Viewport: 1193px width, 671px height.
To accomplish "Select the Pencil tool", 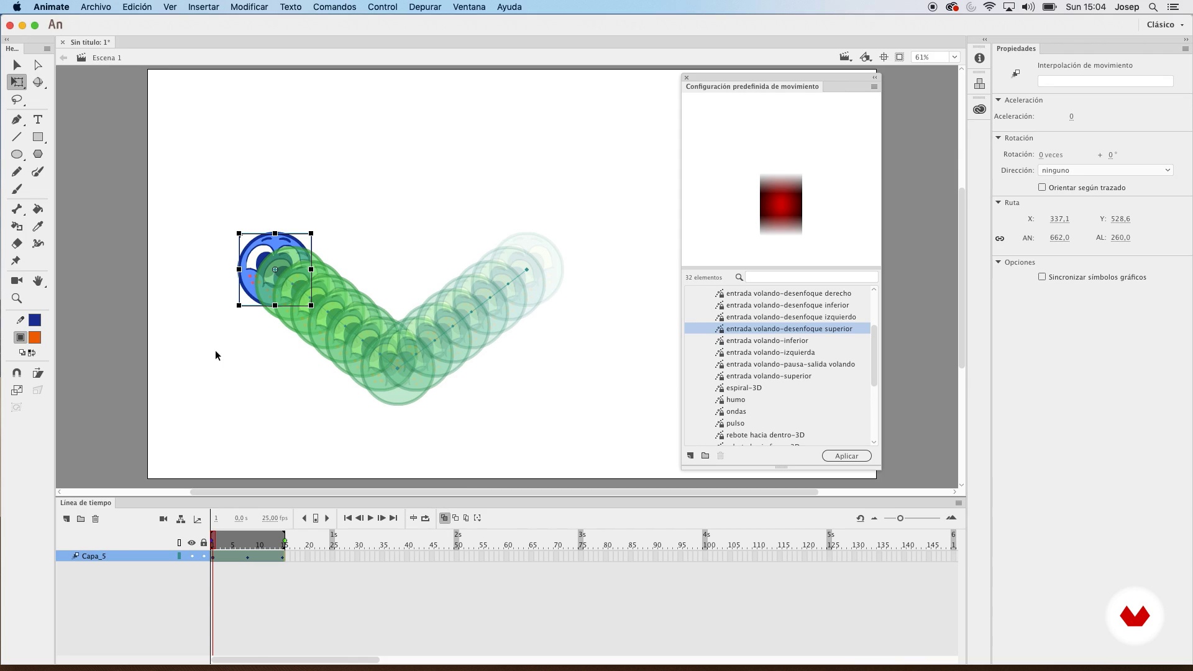I will click(17, 171).
